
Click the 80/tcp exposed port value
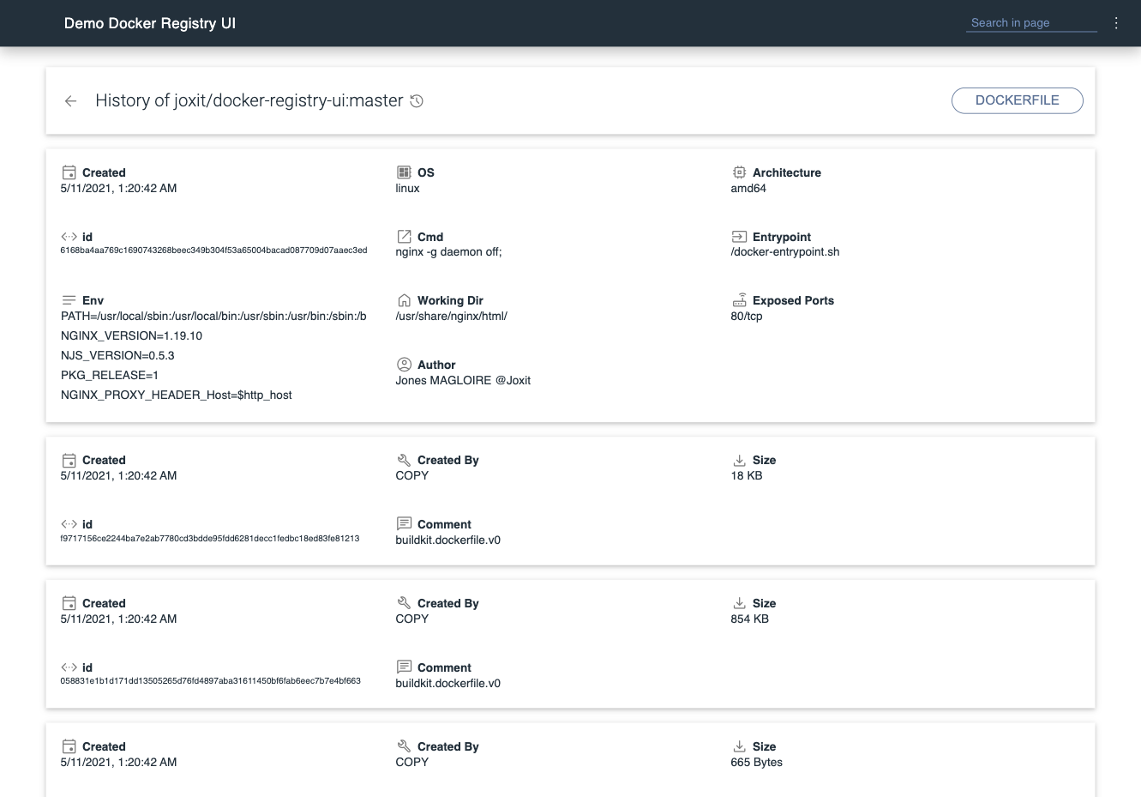tap(747, 316)
